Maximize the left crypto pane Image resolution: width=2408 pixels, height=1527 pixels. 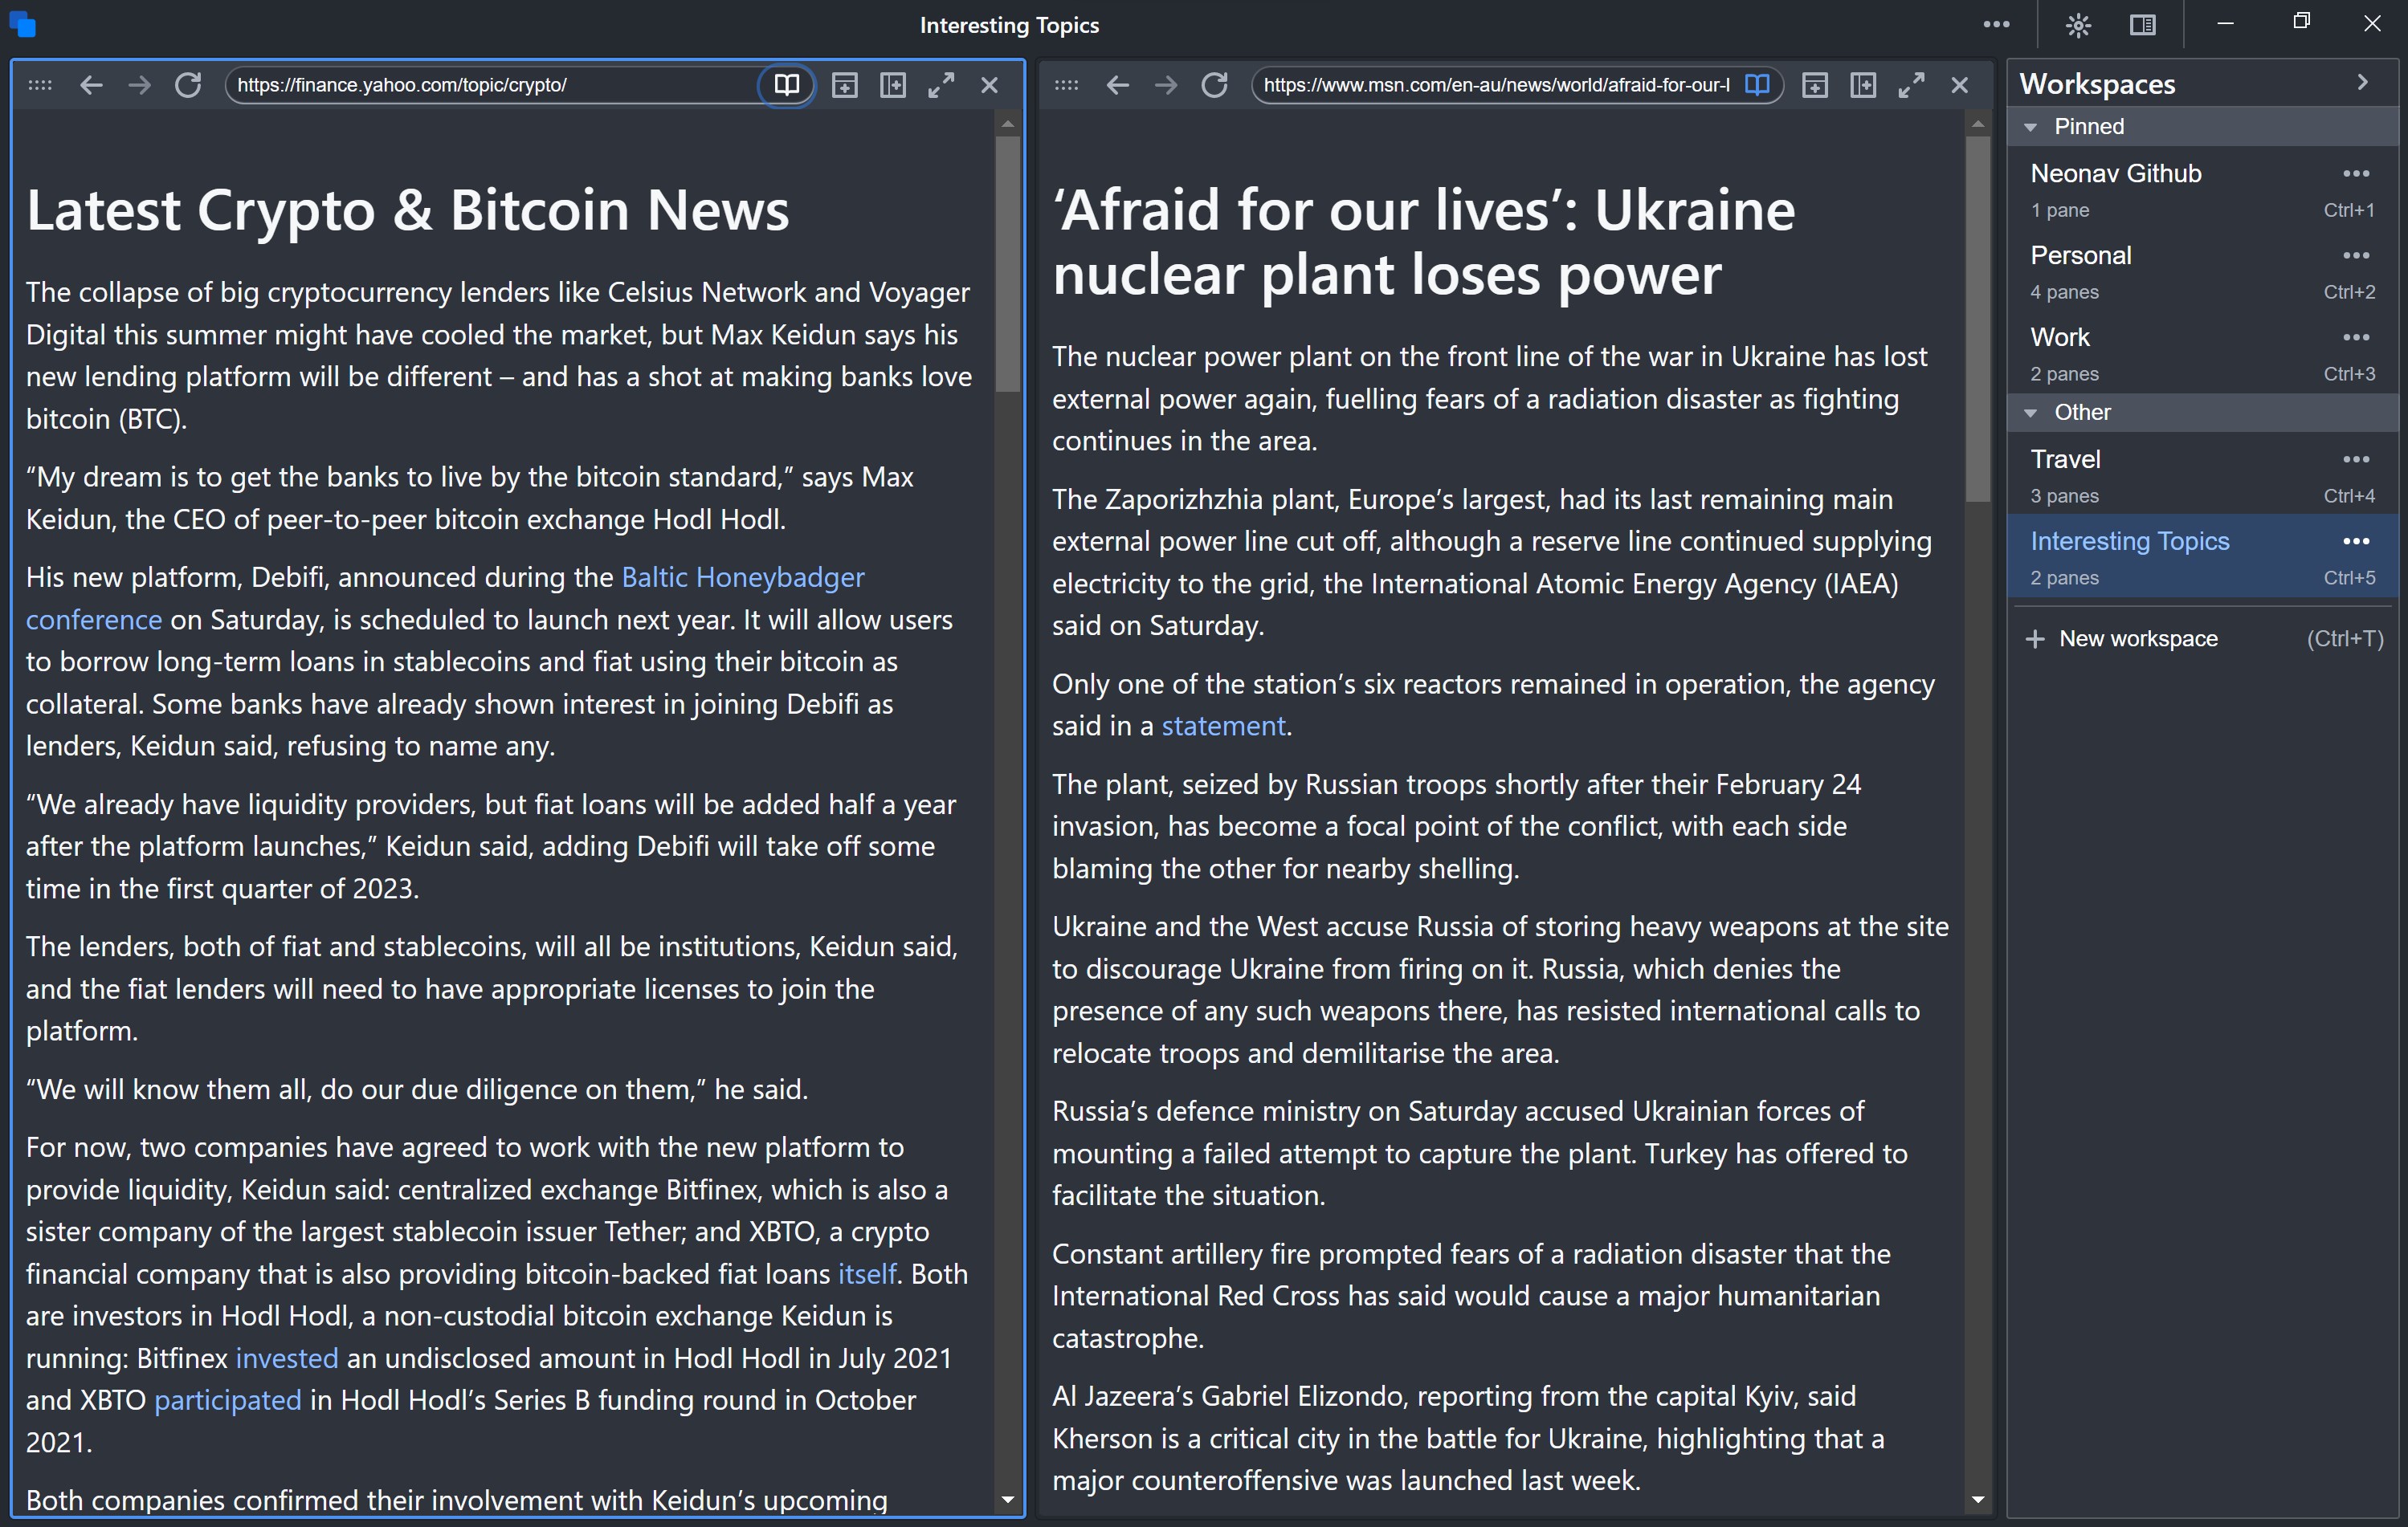(x=941, y=85)
